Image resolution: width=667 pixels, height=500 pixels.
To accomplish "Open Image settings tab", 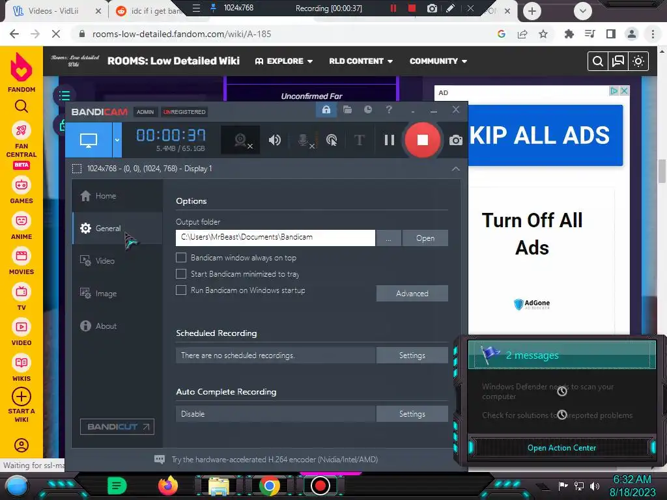I will pyautogui.click(x=117, y=294).
